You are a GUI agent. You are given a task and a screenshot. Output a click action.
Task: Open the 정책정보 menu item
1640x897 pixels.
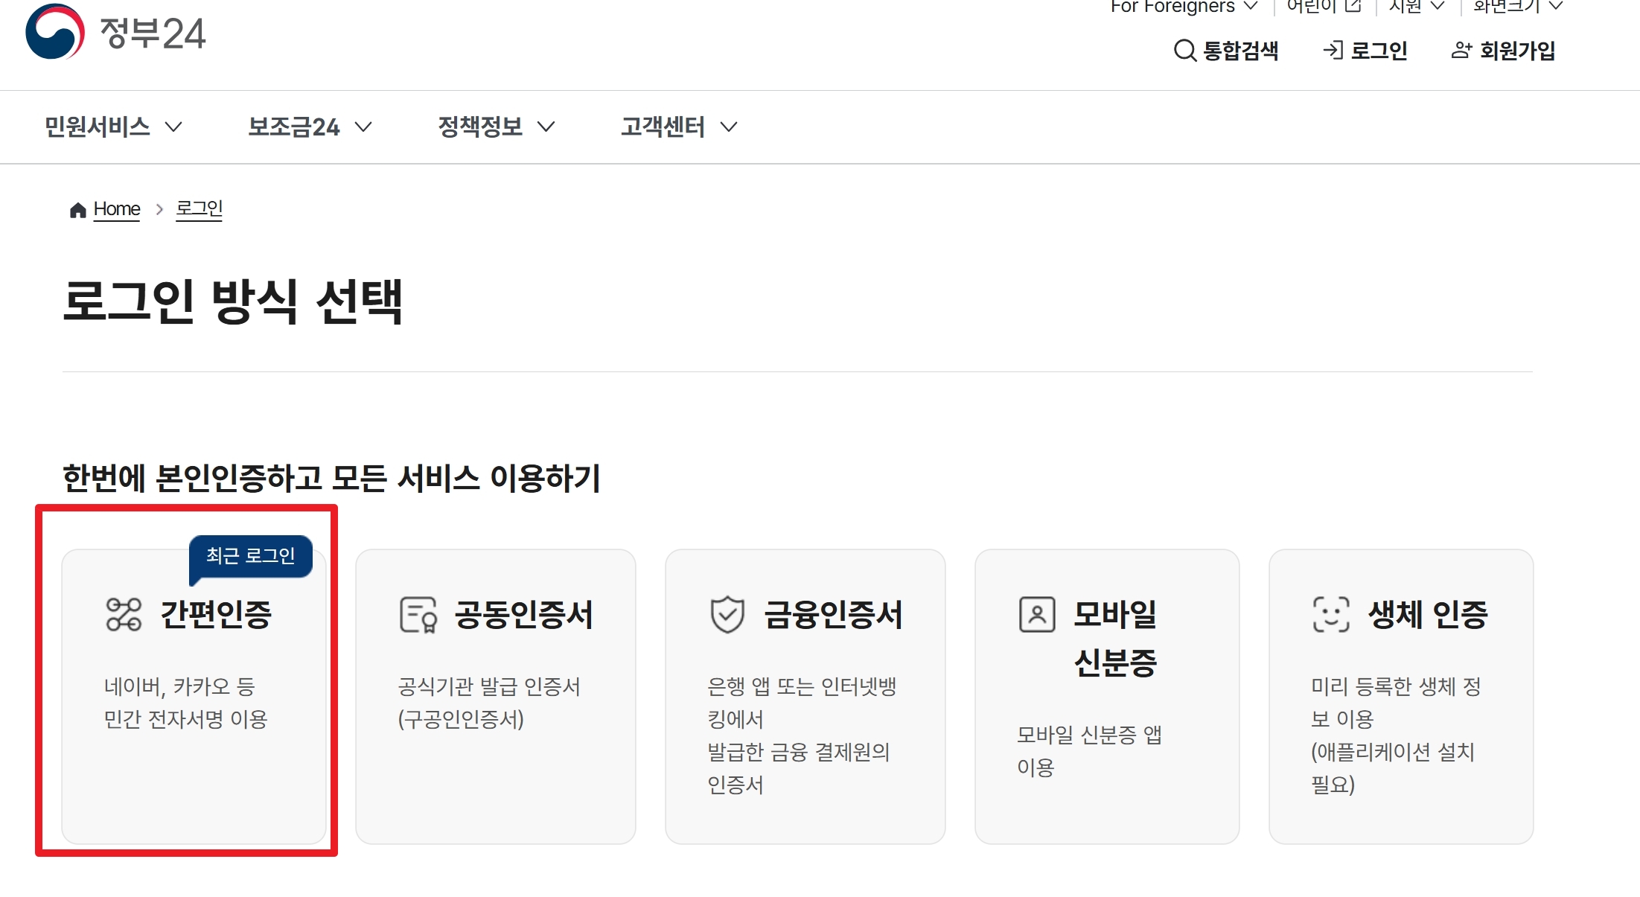coord(480,127)
